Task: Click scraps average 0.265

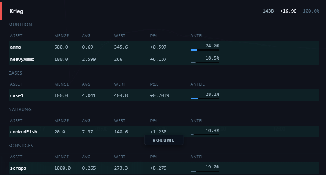Action: [89, 168]
